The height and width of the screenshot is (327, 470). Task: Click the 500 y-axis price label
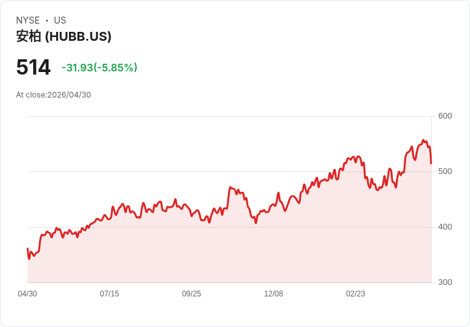click(445, 171)
